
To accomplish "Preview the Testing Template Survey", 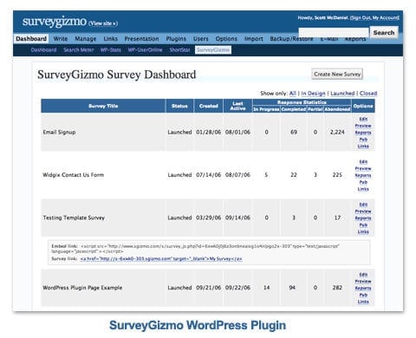I will pyautogui.click(x=363, y=211).
